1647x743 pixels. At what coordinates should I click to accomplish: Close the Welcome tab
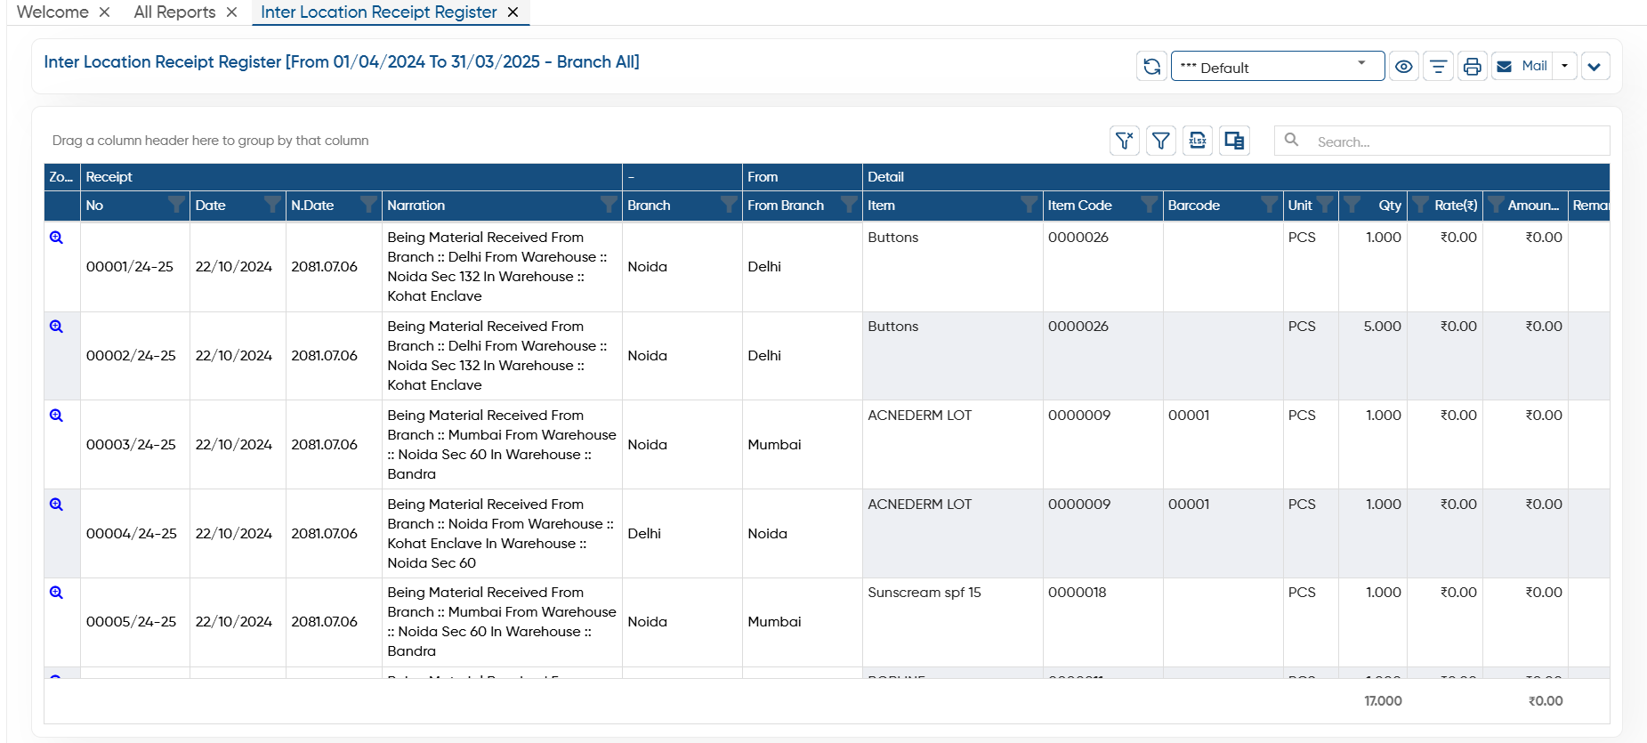pos(105,12)
